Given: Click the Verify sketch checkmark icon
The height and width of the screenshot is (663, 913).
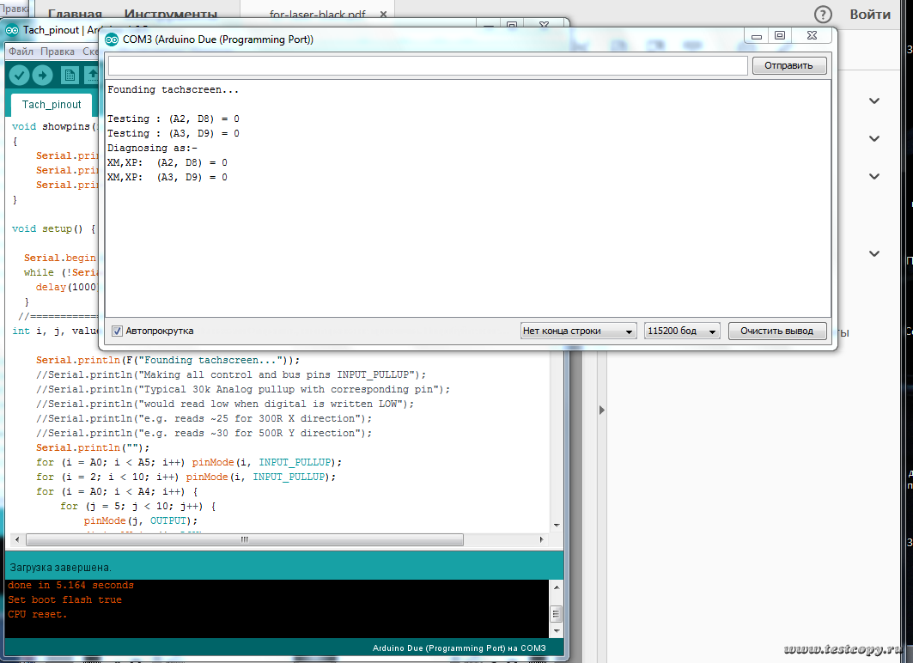Looking at the screenshot, I should (x=19, y=76).
